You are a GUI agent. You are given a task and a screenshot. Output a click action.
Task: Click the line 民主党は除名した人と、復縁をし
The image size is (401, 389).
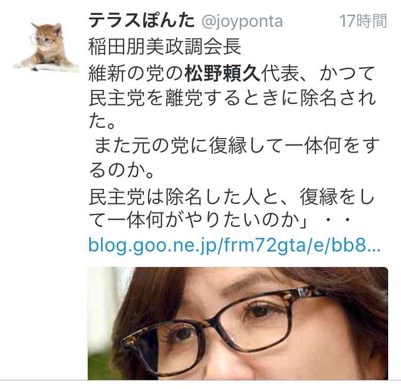coord(232,197)
